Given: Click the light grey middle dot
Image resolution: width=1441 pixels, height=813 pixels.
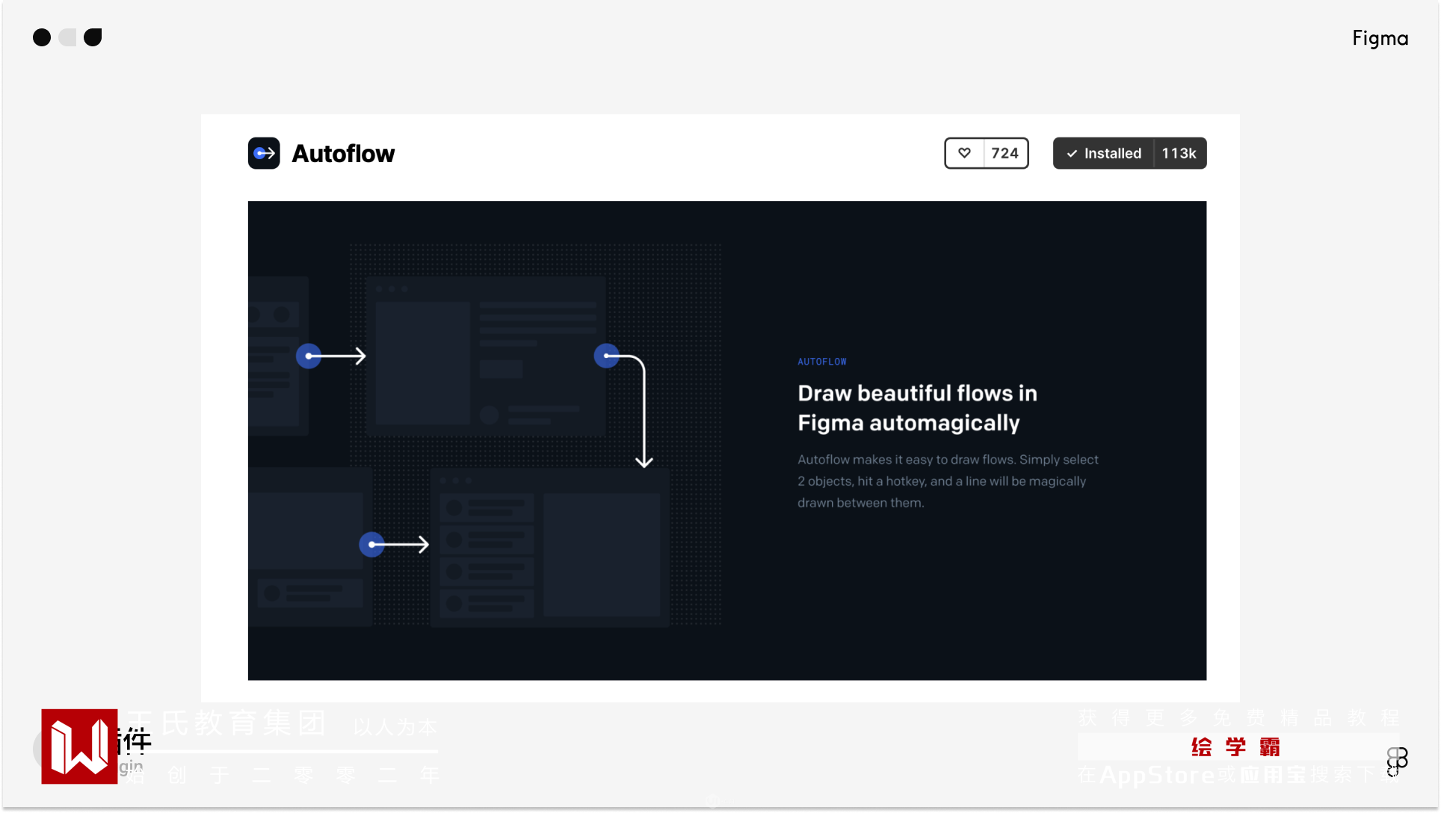Looking at the screenshot, I should pyautogui.click(x=67, y=37).
